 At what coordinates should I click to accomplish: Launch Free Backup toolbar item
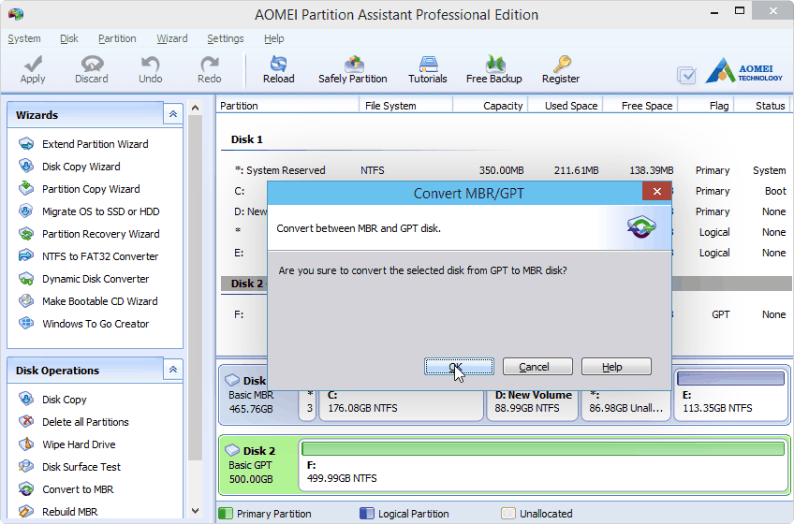coord(494,69)
